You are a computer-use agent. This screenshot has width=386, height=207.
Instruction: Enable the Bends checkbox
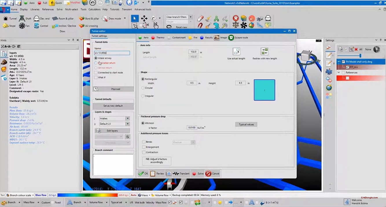coord(144,142)
